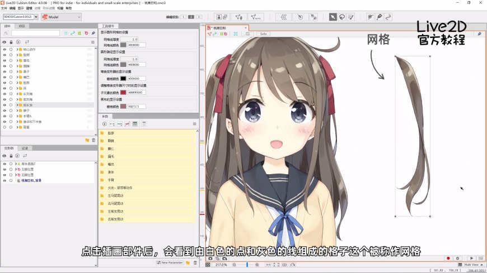487x273 pixels.
Task: Open the SDK target version dropdown
Action: (x=36, y=17)
